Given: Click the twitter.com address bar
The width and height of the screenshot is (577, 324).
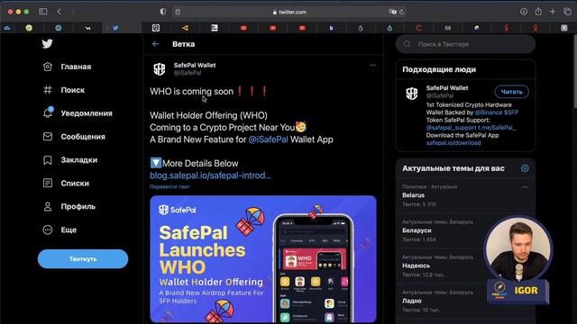Looking at the screenshot, I should 289,12.
